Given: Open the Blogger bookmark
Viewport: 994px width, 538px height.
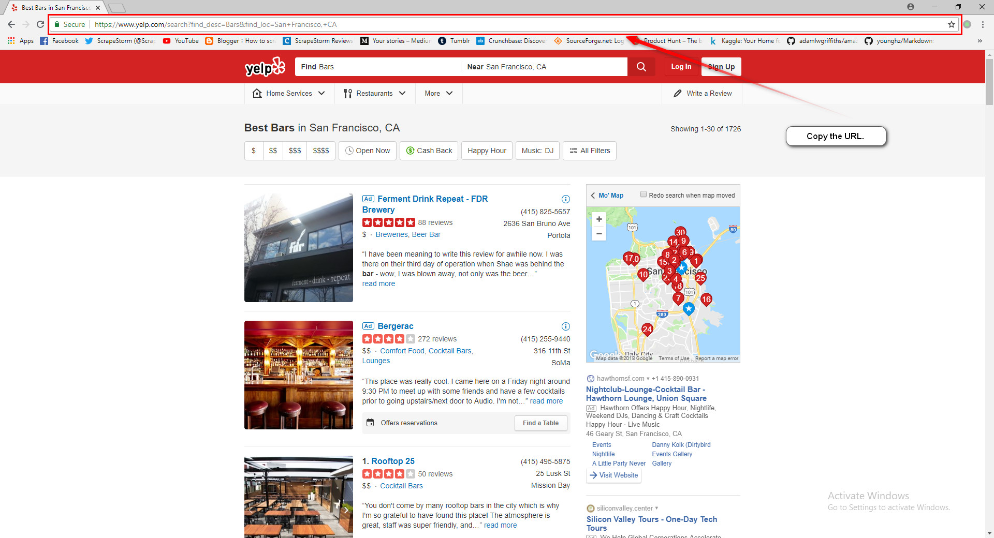Looking at the screenshot, I should pos(240,41).
